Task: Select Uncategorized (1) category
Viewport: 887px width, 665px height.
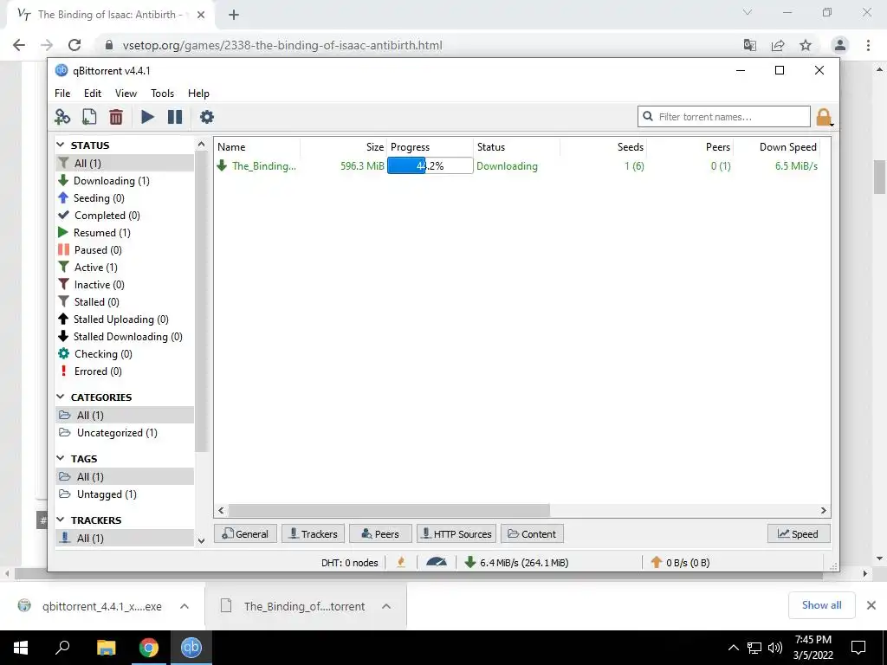Action: click(125, 433)
